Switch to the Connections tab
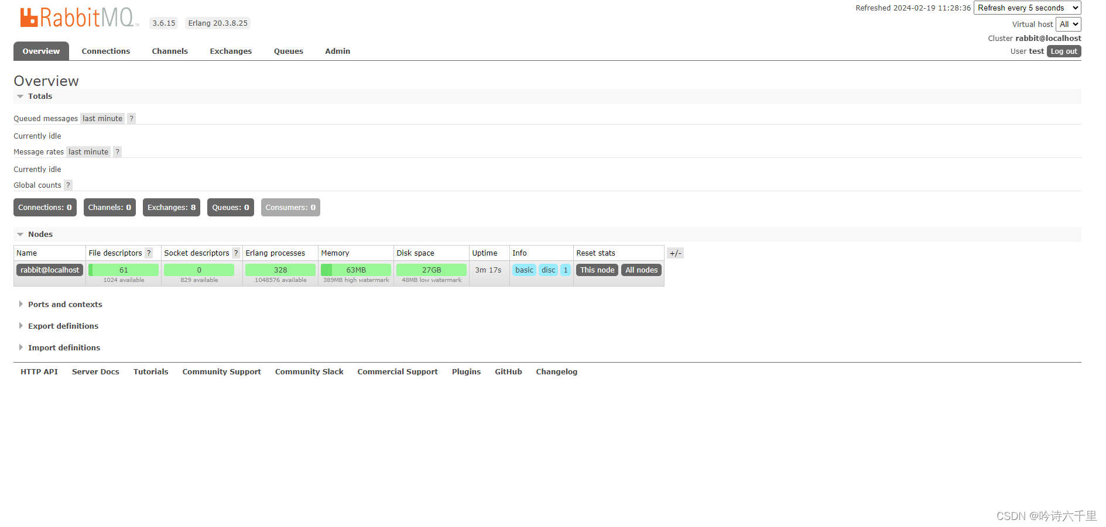 pyautogui.click(x=106, y=51)
